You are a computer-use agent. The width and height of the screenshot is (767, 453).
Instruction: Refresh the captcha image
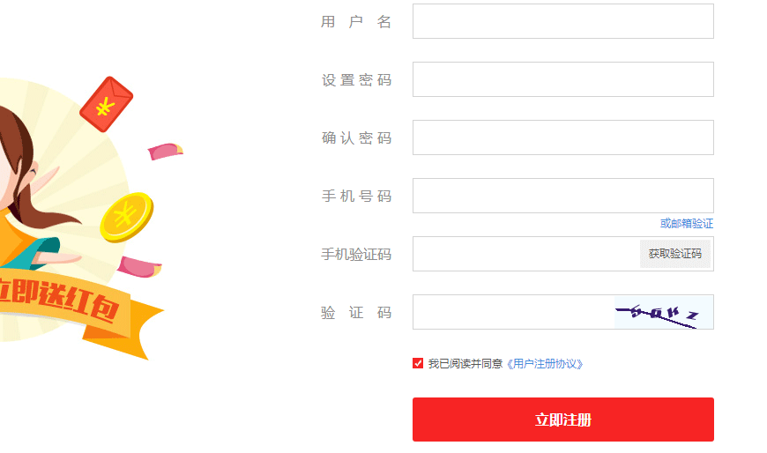click(664, 312)
